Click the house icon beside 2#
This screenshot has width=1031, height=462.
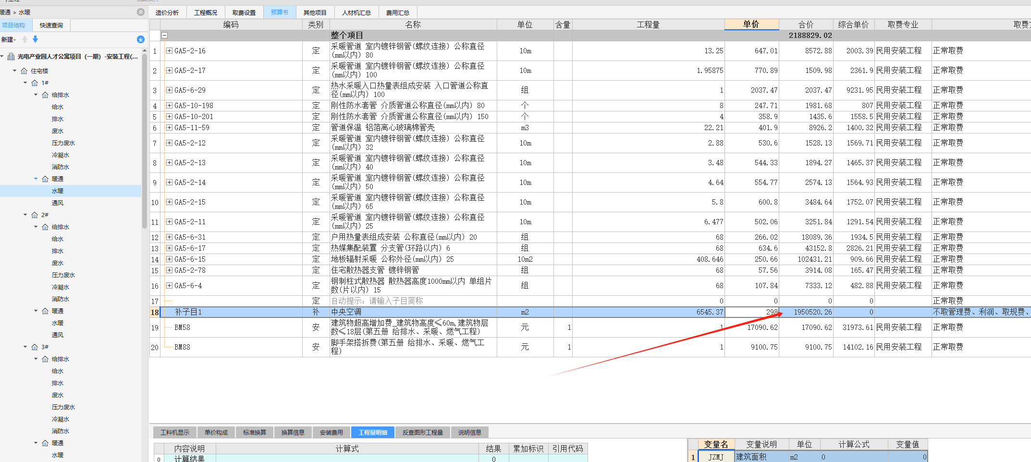(35, 215)
